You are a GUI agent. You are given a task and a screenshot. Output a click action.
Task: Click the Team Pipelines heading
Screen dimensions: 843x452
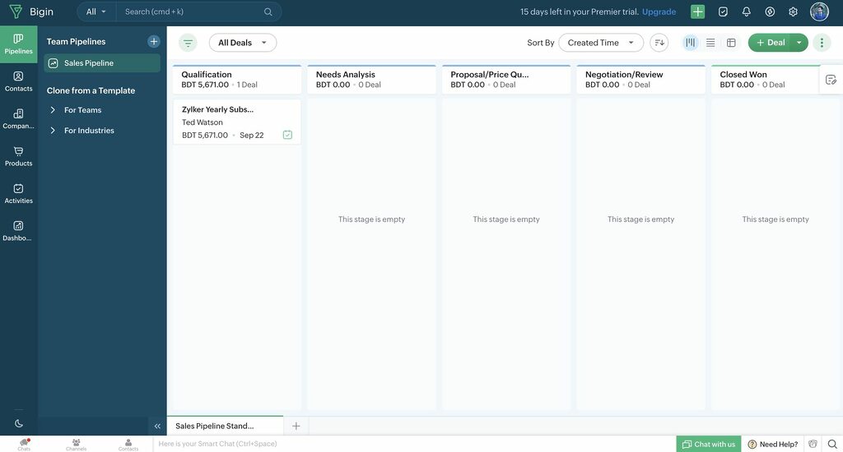pos(76,41)
